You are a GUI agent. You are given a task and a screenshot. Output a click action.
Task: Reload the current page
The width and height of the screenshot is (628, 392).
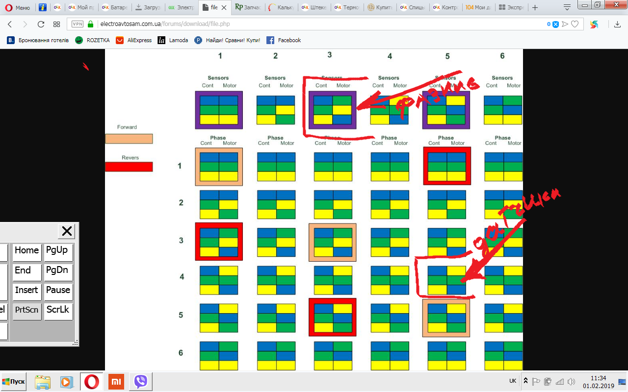[x=41, y=24]
